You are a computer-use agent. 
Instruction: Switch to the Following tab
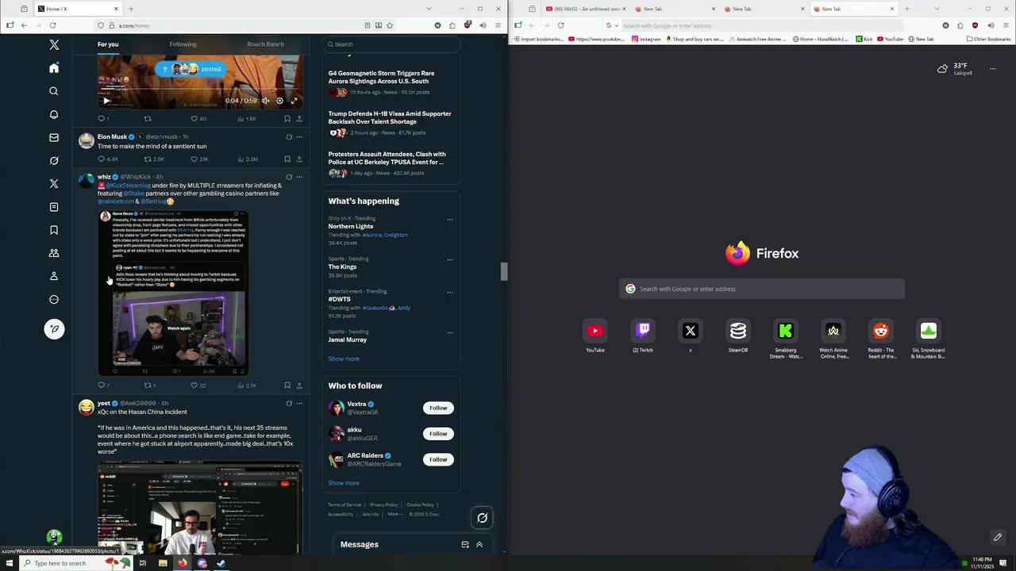click(183, 44)
